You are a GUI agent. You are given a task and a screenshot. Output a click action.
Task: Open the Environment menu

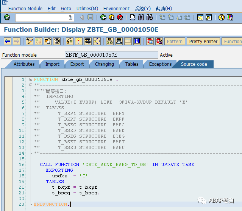(116, 8)
